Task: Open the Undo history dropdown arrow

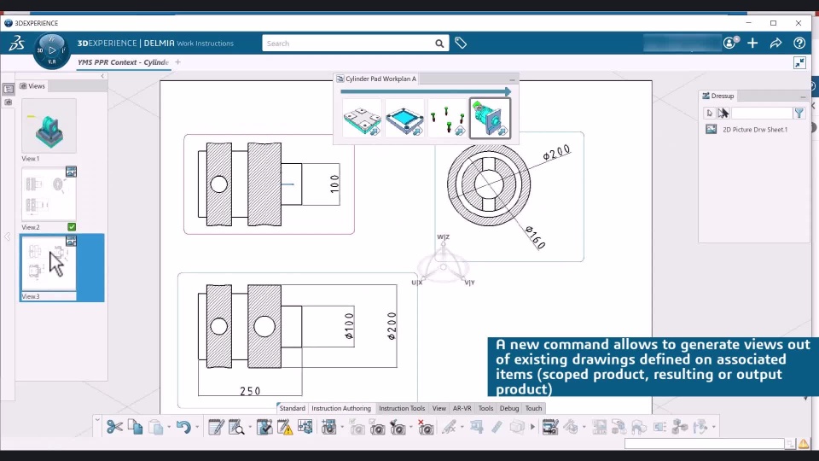Action: [x=197, y=428]
